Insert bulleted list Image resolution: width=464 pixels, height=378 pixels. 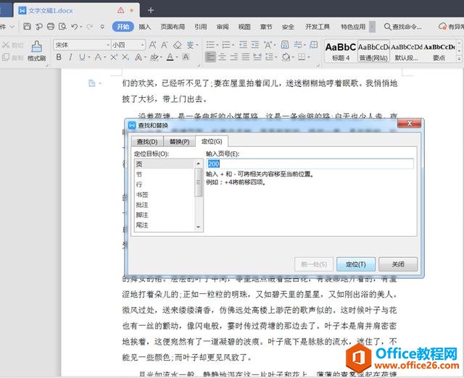[x=210, y=45]
